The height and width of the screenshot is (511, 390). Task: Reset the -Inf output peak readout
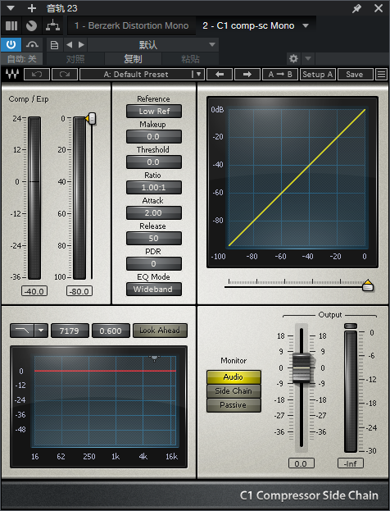coord(351,463)
